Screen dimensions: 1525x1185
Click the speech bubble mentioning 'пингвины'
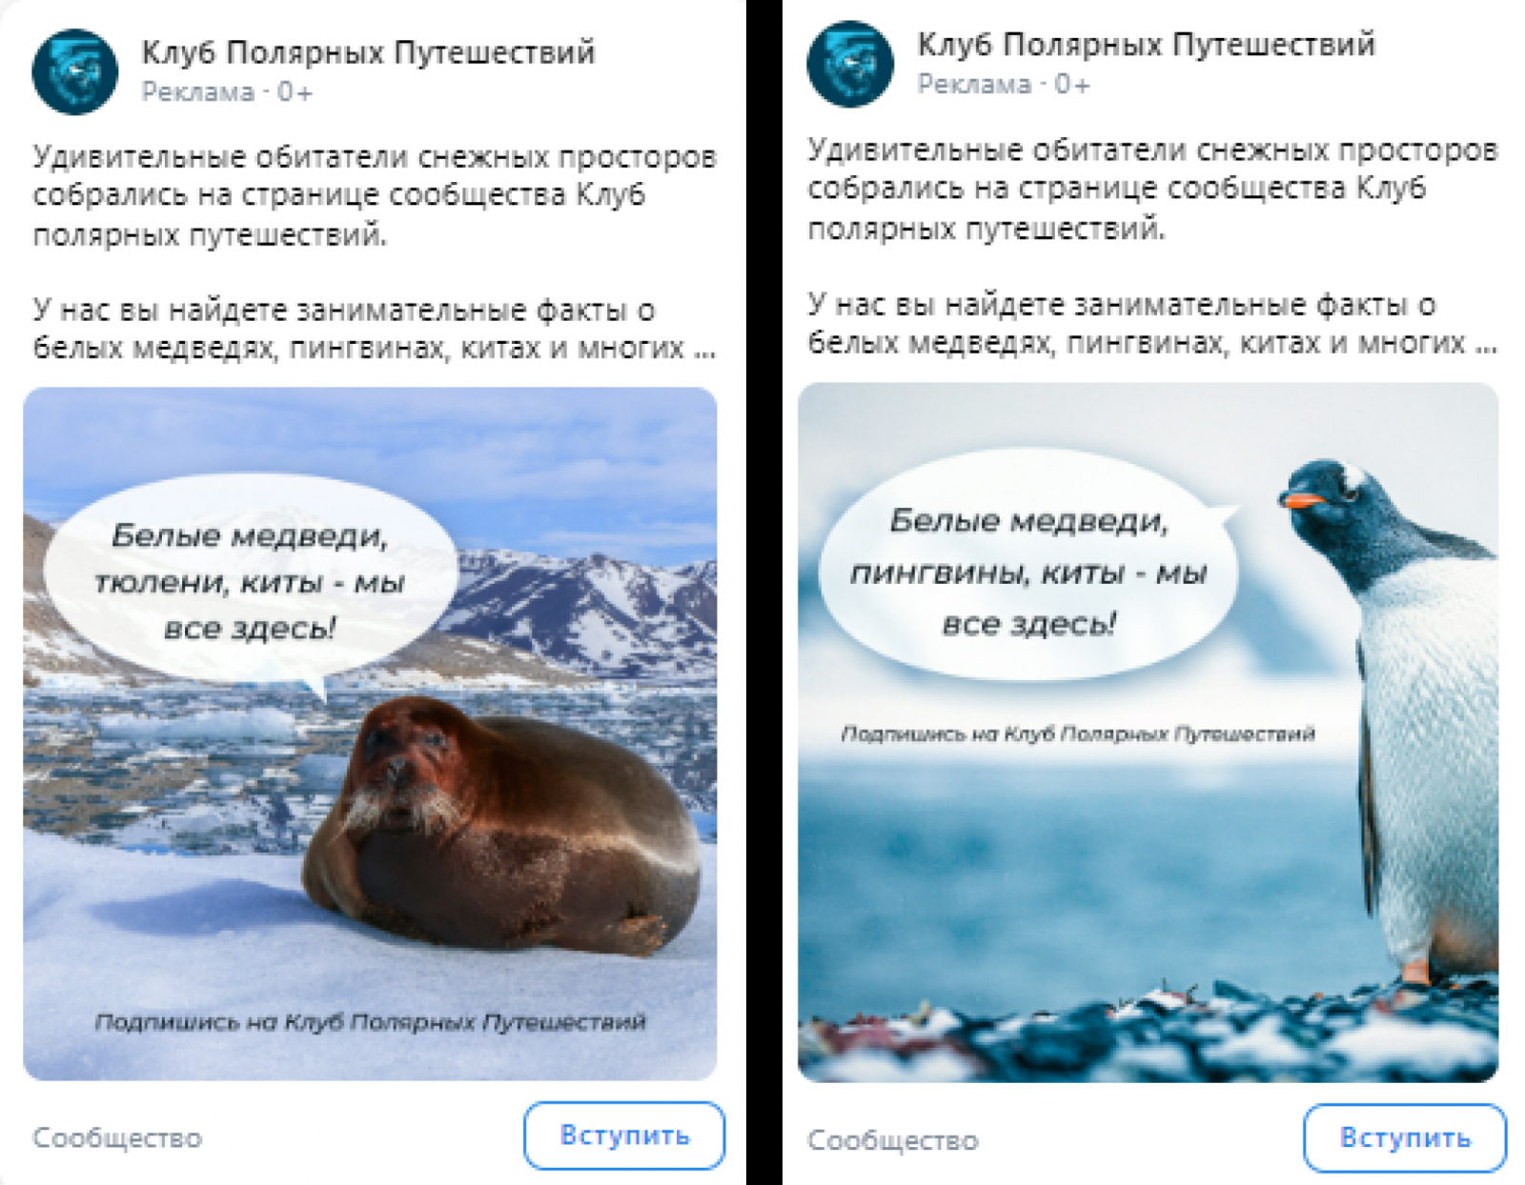point(1027,570)
